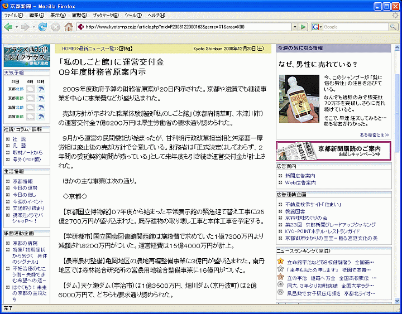Image resolution: width=402 pixels, height=314 pixels.
Task: Reload the current page
Action: click(42, 27)
